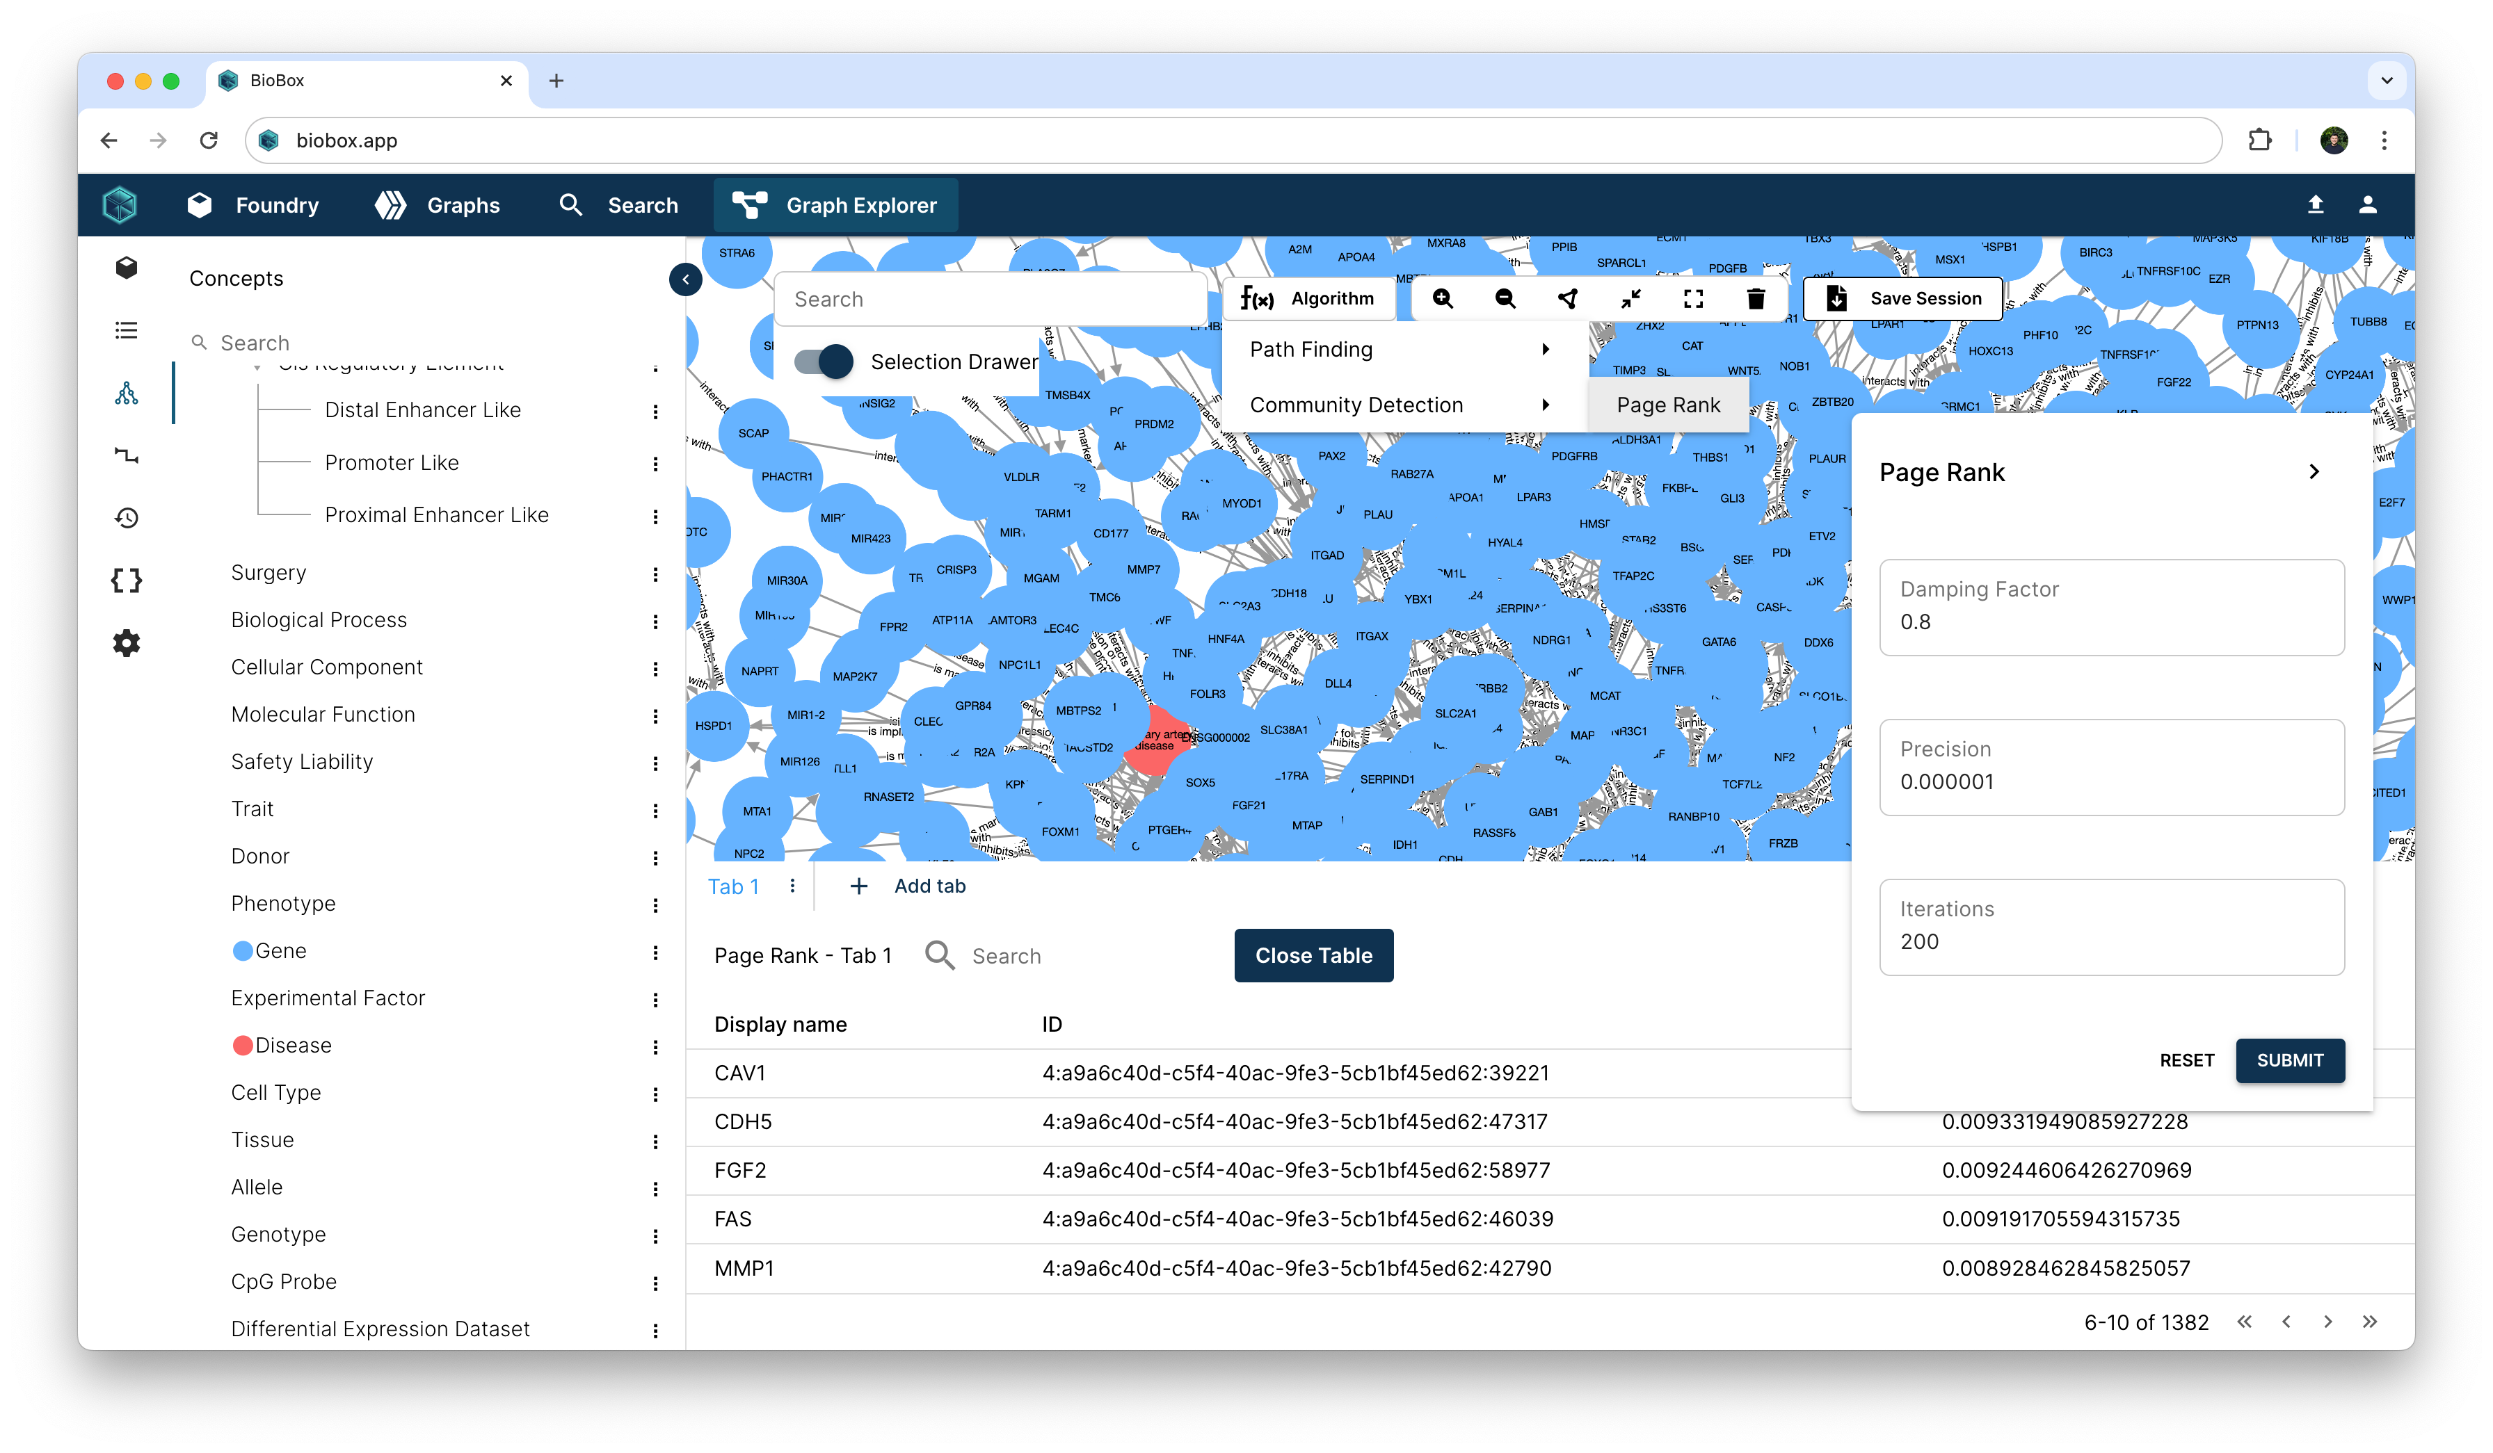Open options for Disease concept
This screenshot has width=2493, height=1453.
tap(655, 1048)
